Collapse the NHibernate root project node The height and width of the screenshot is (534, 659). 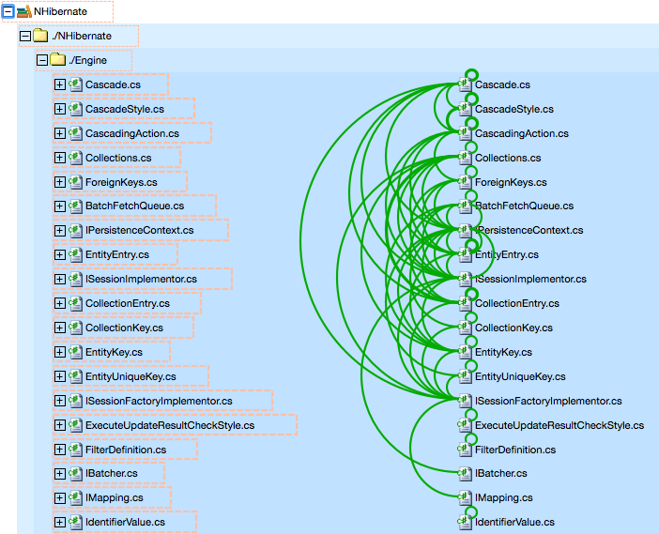click(8, 11)
